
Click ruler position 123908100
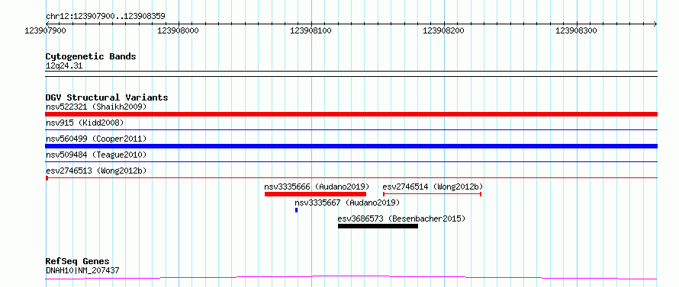pos(311,30)
